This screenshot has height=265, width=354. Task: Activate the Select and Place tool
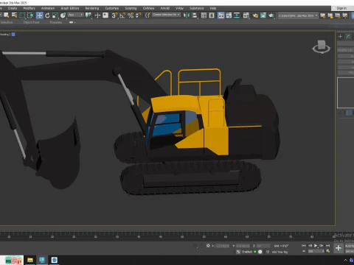[x=63, y=15]
